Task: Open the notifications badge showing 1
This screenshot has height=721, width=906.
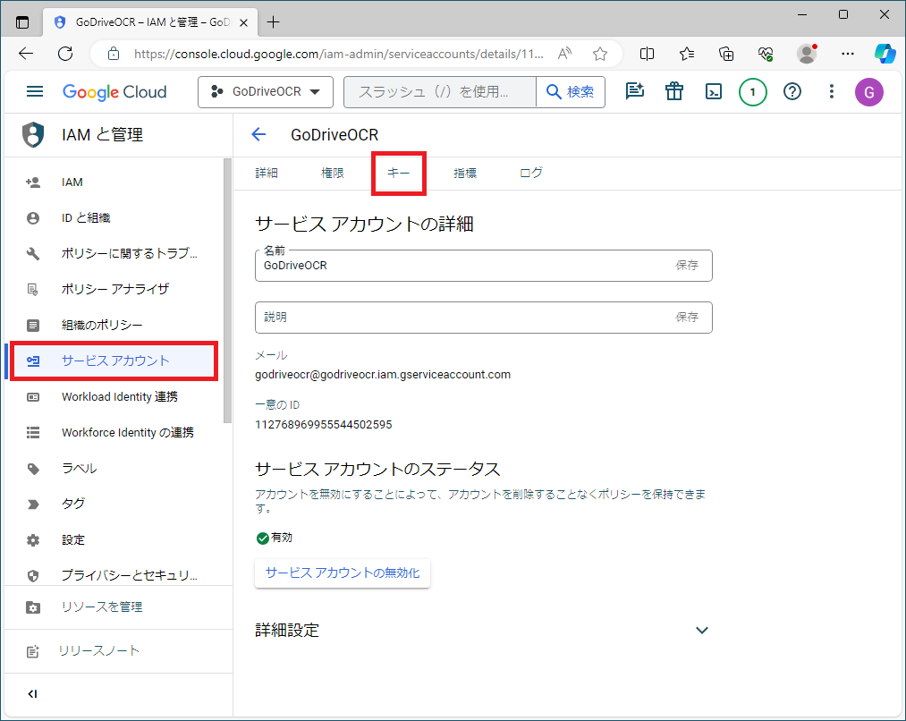Action: coord(752,92)
